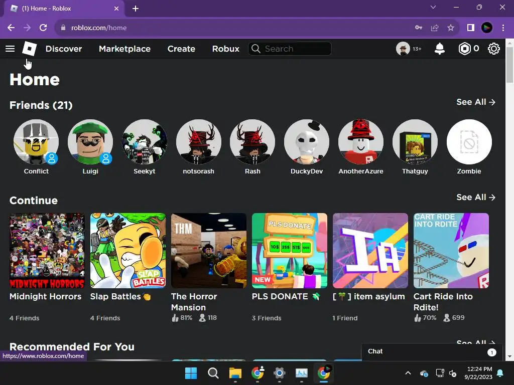Click the browser forward arrow
The image size is (514, 385).
(27, 28)
